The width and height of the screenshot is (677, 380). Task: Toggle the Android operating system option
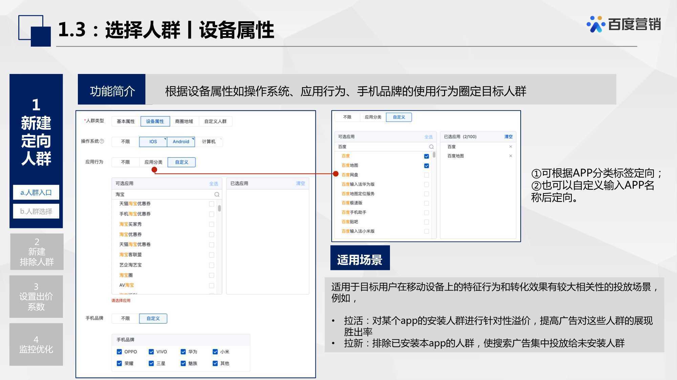181,142
